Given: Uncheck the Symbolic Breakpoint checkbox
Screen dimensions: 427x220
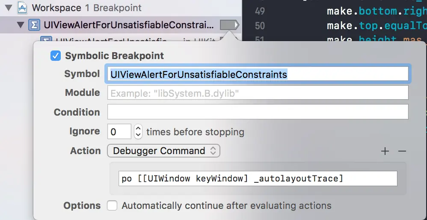Looking at the screenshot, I should (x=56, y=56).
